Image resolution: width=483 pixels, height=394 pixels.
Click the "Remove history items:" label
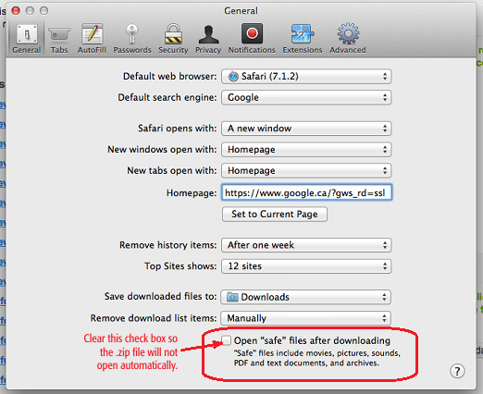(x=168, y=245)
